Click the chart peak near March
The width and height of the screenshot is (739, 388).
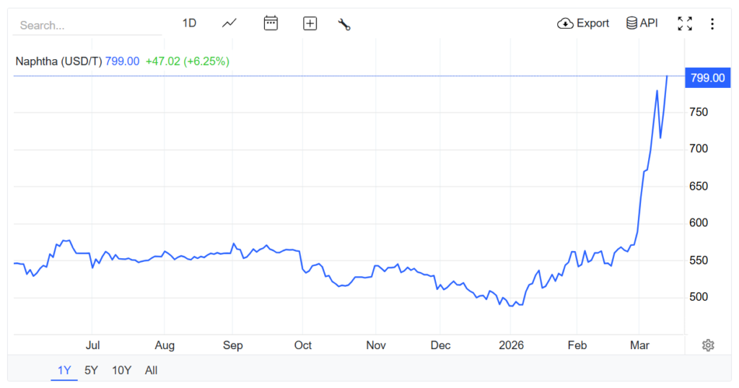tap(667, 76)
